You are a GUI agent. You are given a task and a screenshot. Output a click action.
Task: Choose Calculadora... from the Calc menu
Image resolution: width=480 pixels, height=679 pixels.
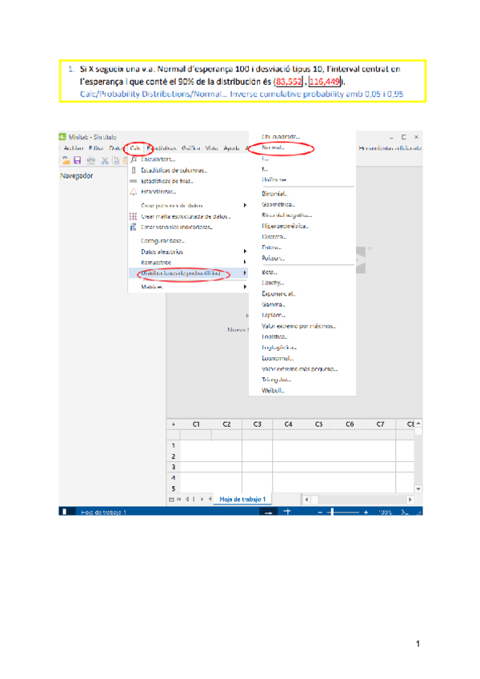158,159
